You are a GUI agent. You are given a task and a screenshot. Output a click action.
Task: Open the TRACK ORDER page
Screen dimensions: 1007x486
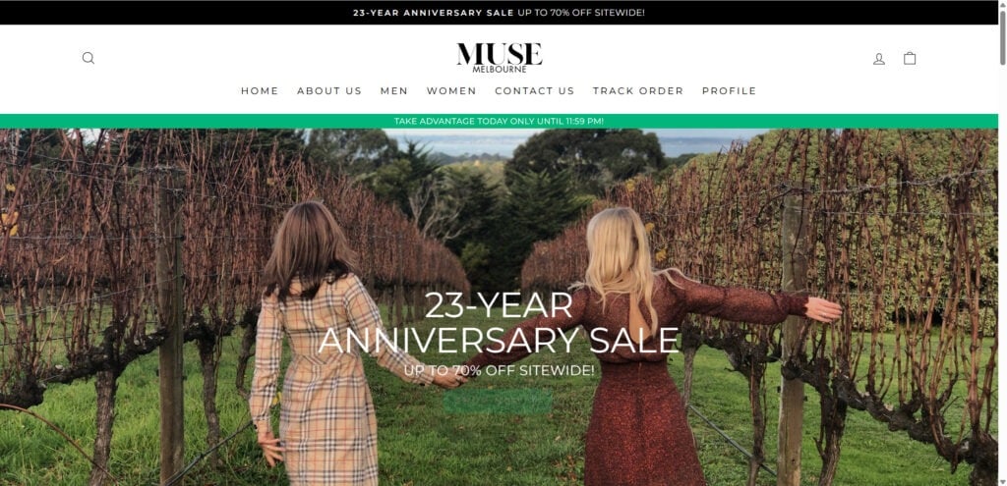pos(637,91)
